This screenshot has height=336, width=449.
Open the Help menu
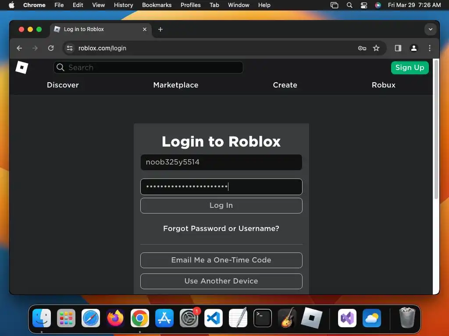click(x=264, y=5)
